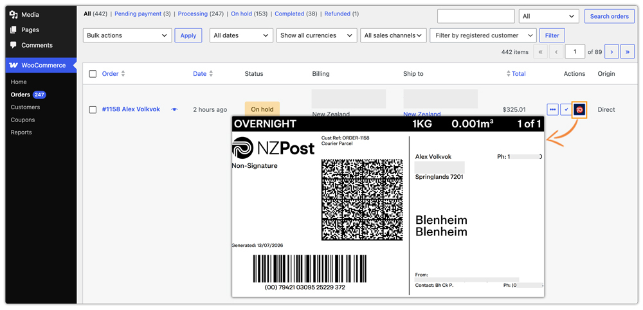The width and height of the screenshot is (643, 310).
Task: Click "Springlands 7201" on label
Action: click(439, 177)
